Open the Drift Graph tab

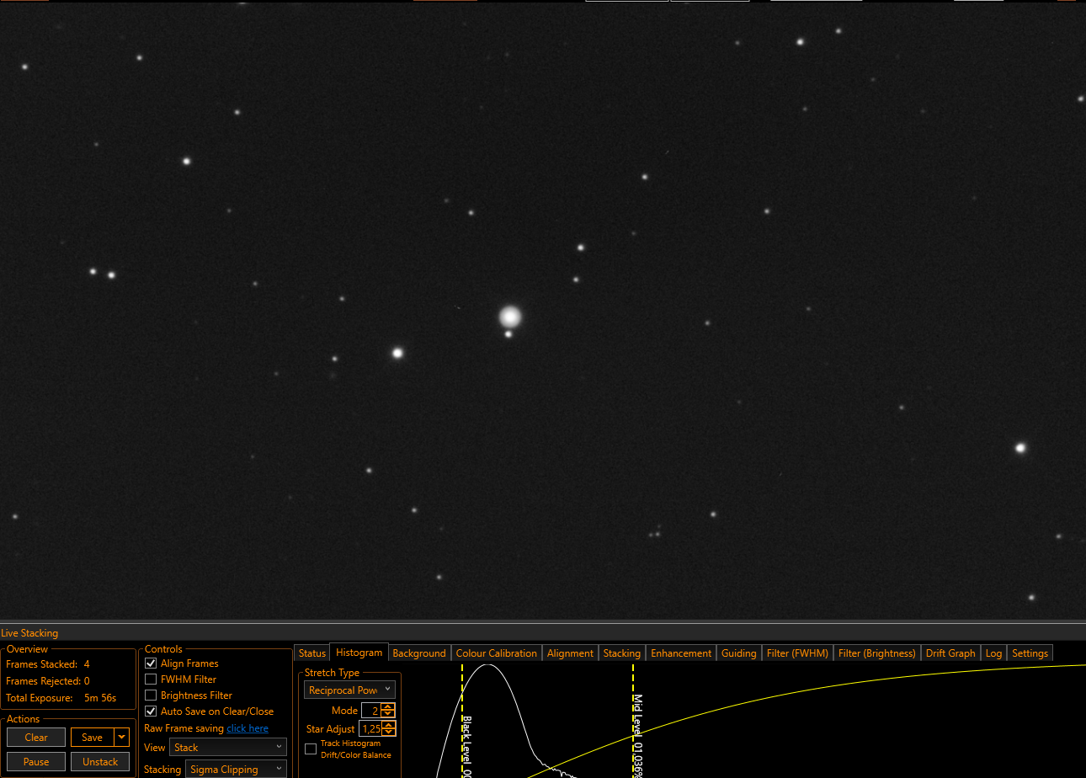pos(950,653)
